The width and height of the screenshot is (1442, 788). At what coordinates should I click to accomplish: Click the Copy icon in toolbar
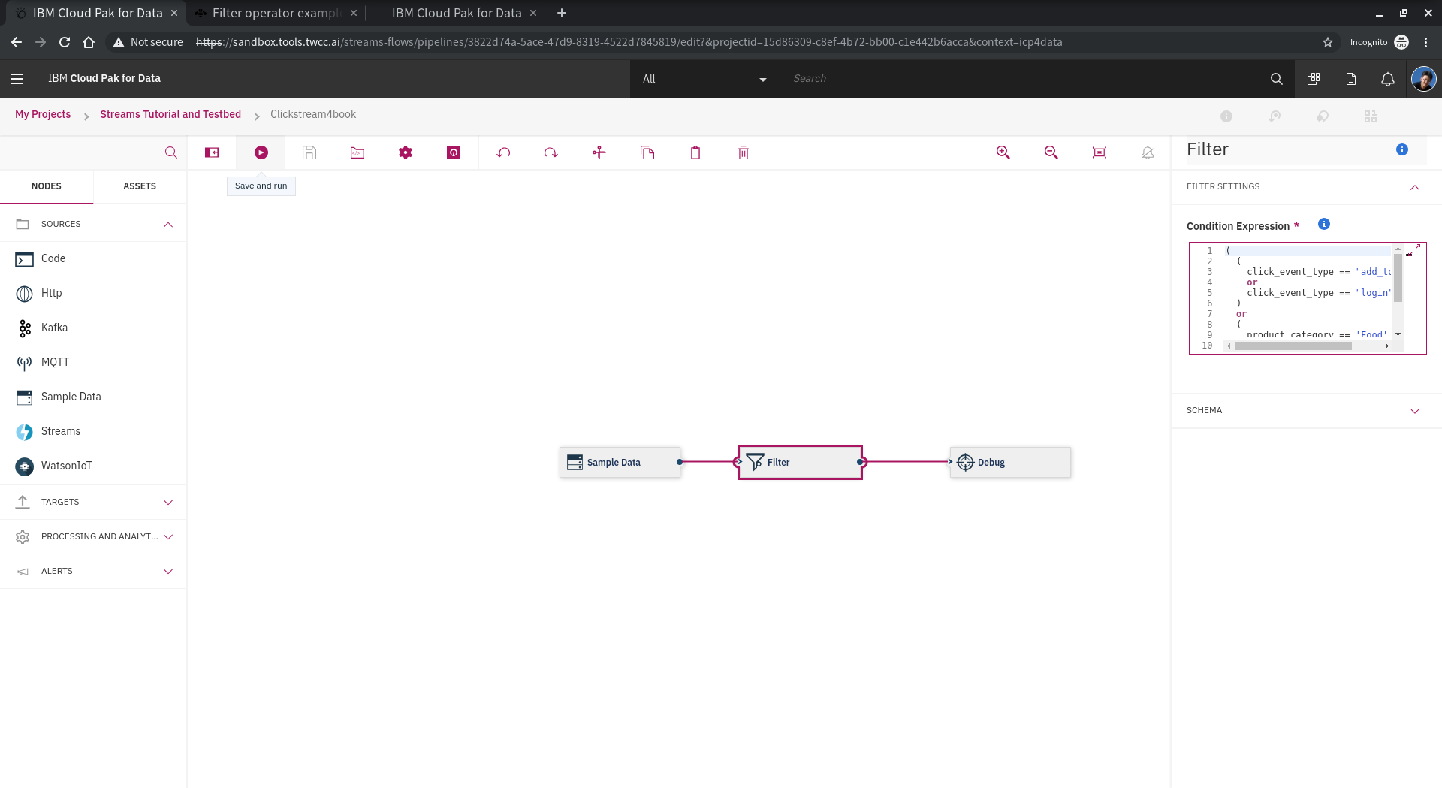coord(647,152)
